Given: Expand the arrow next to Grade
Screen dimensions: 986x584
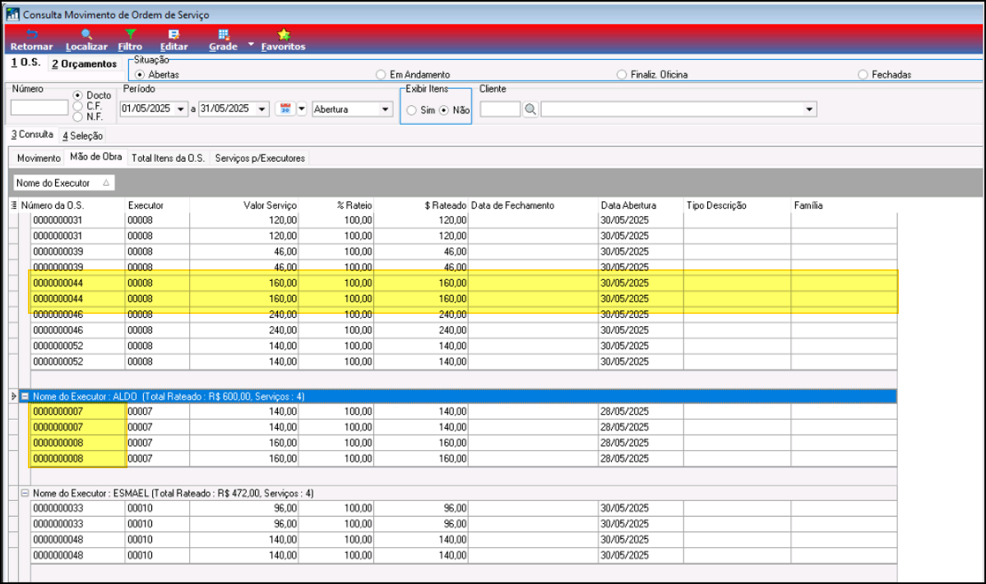Looking at the screenshot, I should pyautogui.click(x=251, y=44).
